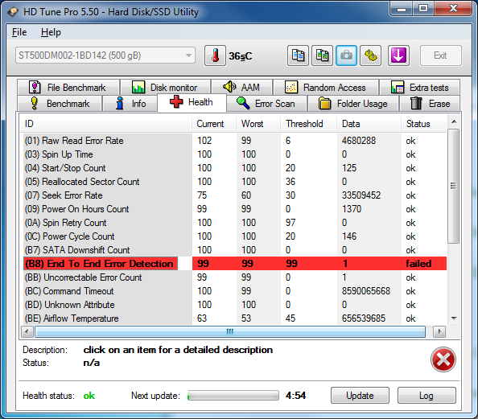Click HD Tune Pro title bar icon
Image resolution: width=478 pixels, height=419 pixels.
point(13,12)
